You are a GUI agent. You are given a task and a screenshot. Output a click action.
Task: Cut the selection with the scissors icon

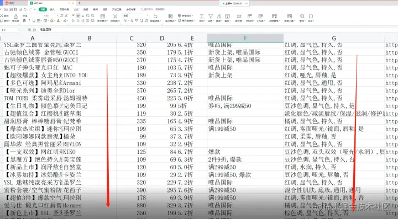(x=2, y=15)
